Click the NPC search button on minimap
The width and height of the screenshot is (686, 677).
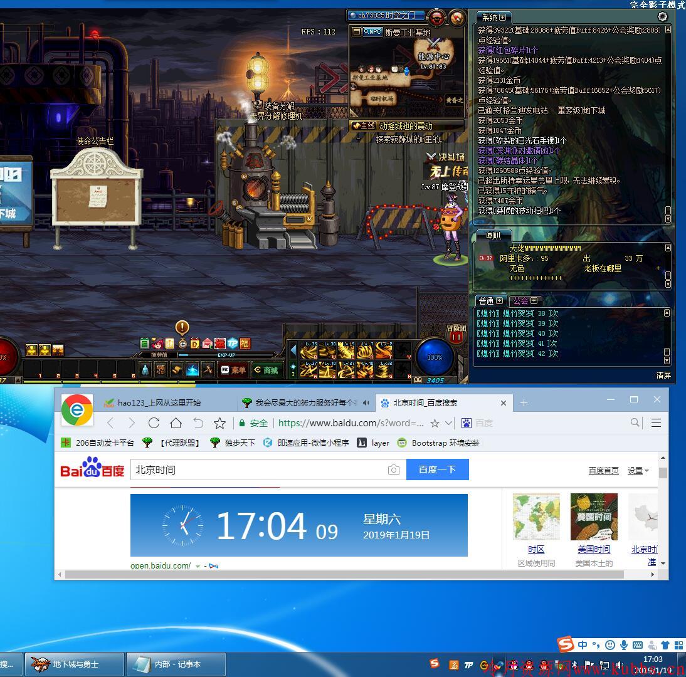coord(372,32)
